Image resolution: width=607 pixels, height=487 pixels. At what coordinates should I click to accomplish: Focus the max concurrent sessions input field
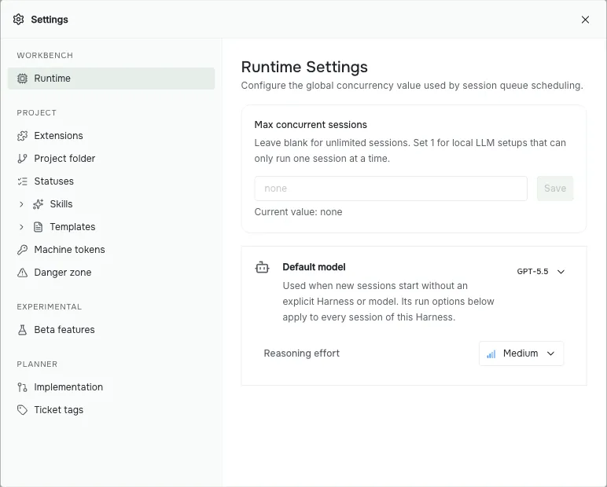point(391,189)
